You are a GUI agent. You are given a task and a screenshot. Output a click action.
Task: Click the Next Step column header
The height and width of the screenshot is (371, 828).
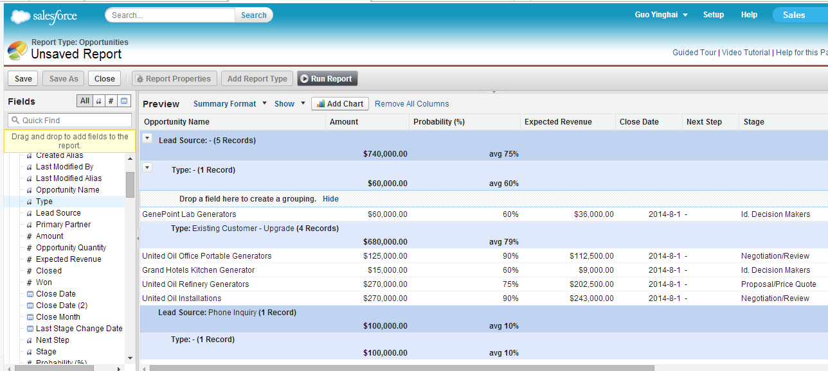coord(710,121)
